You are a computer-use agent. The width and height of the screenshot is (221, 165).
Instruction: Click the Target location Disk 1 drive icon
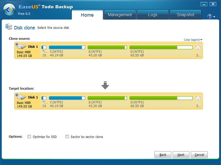coord(21,97)
